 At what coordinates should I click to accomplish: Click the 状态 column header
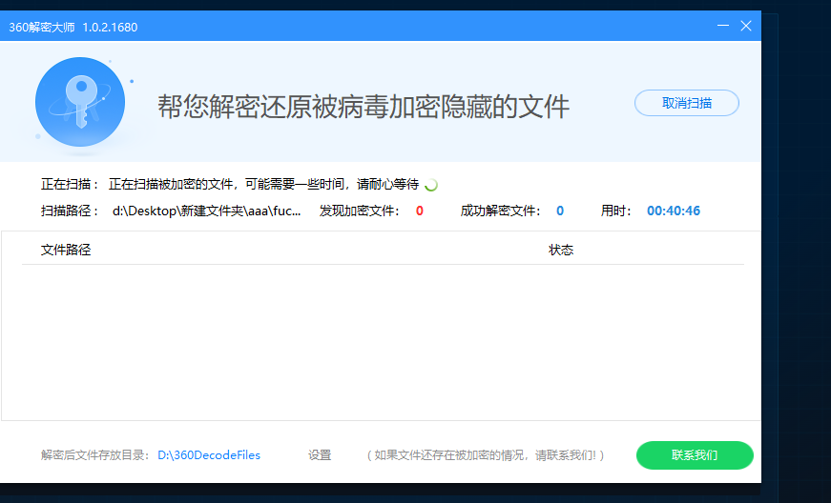tap(561, 250)
